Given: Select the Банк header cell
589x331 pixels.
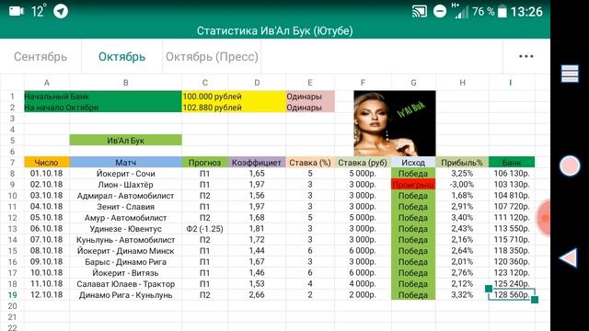Looking at the screenshot, I should point(512,163).
